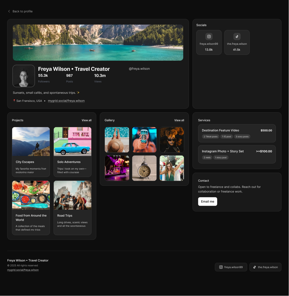Screen dimensions: 289x296
Task: Click the back arrow chevron icon
Action: [x=9, y=11]
